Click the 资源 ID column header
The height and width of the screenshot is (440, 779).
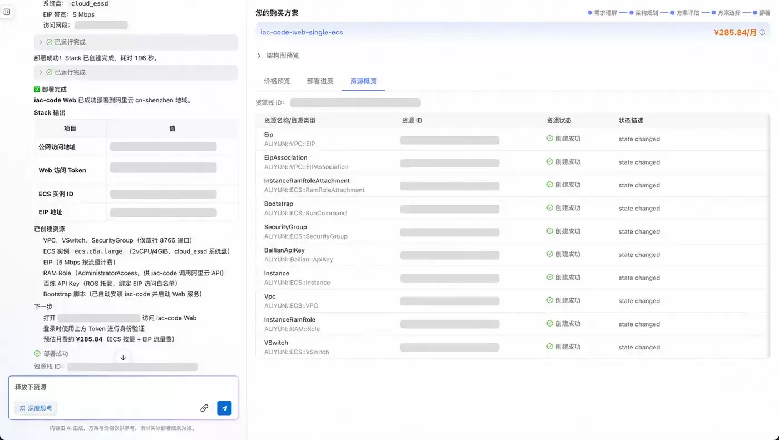click(412, 121)
